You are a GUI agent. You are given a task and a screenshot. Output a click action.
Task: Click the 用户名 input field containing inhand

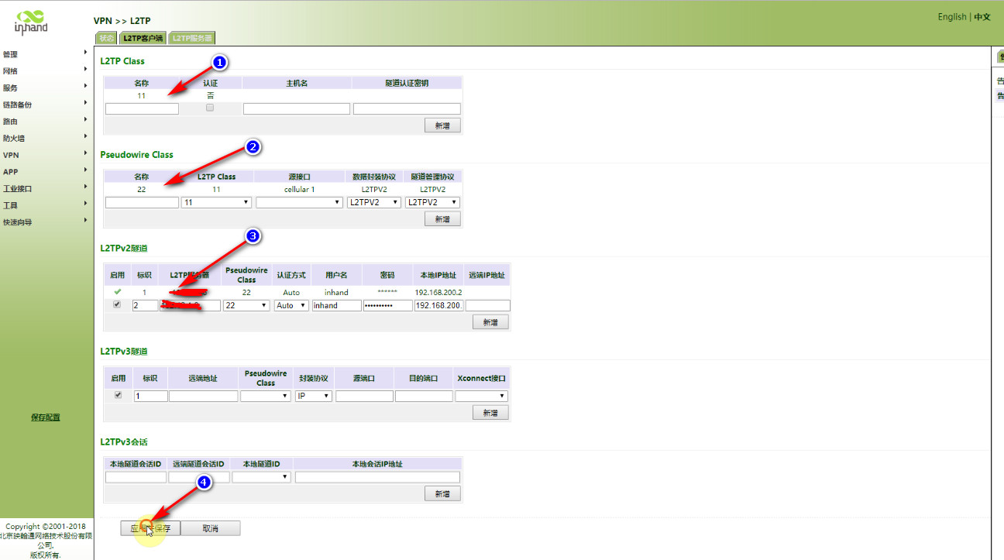336,305
